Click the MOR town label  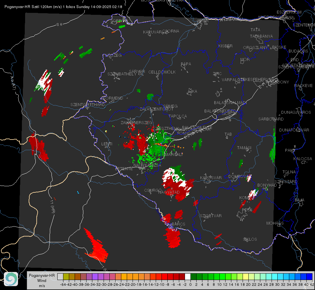[245, 60]
